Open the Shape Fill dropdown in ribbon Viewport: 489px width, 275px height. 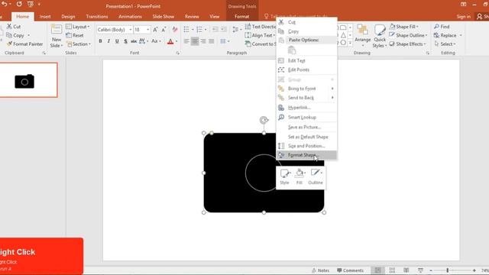coord(404,27)
